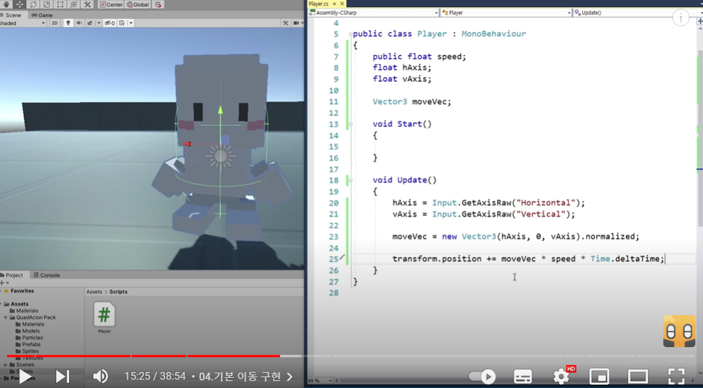Toggle scene grid visibility
The image size is (703, 388).
coord(122,23)
